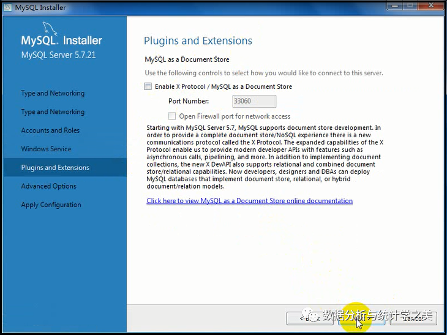447x335 pixels.
Task: Minimize the MySQL Installer window
Action: 395,6
